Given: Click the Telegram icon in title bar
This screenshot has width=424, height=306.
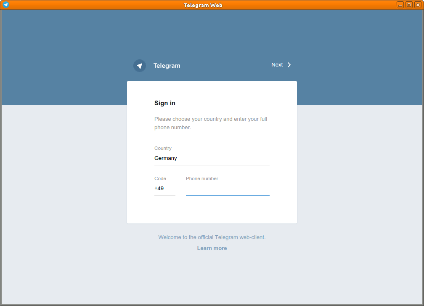Looking at the screenshot, I should [x=6, y=5].
